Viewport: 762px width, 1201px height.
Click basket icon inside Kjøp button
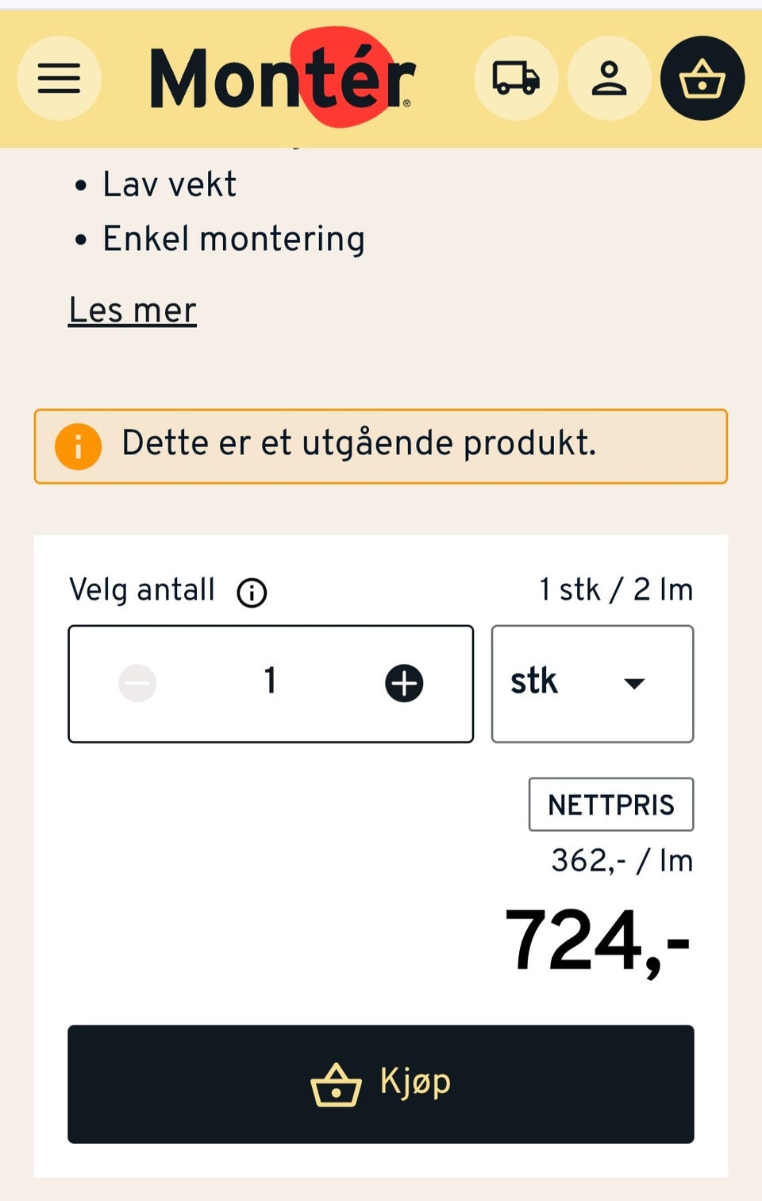336,1085
